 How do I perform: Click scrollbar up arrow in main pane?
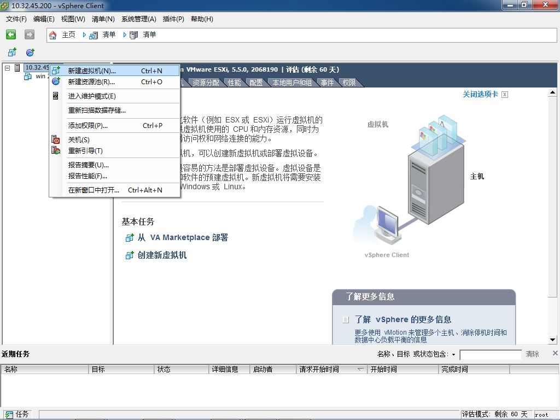[552, 93]
